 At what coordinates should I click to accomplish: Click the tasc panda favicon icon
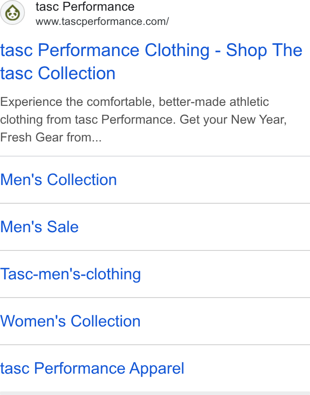click(12, 12)
